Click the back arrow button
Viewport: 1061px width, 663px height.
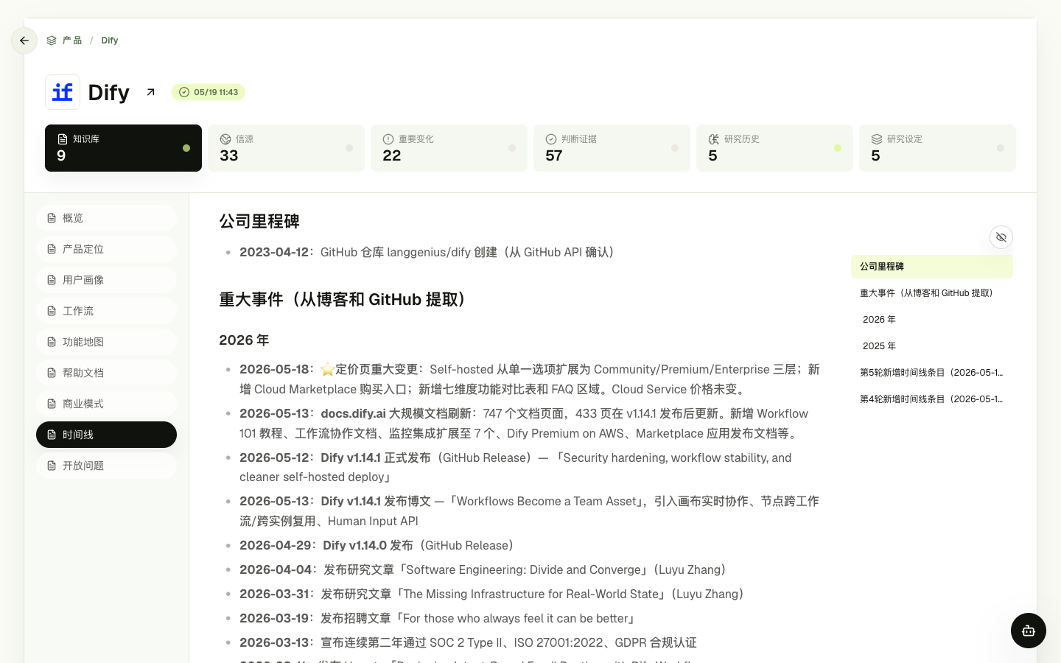24,41
